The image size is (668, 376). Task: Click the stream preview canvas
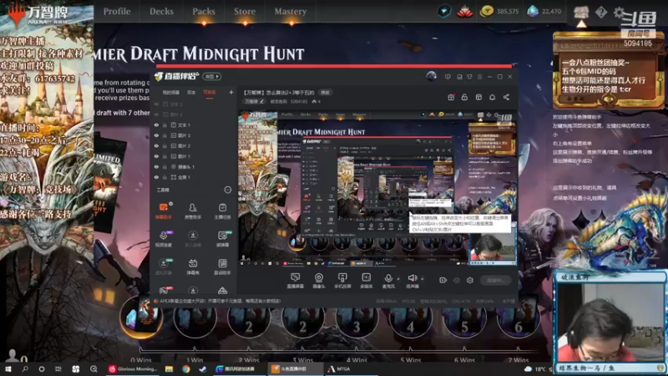377,188
